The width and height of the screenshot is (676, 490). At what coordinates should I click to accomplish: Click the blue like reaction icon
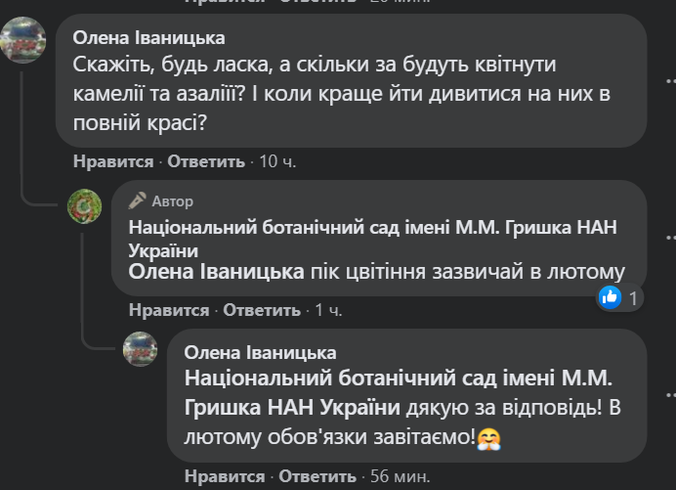click(611, 297)
